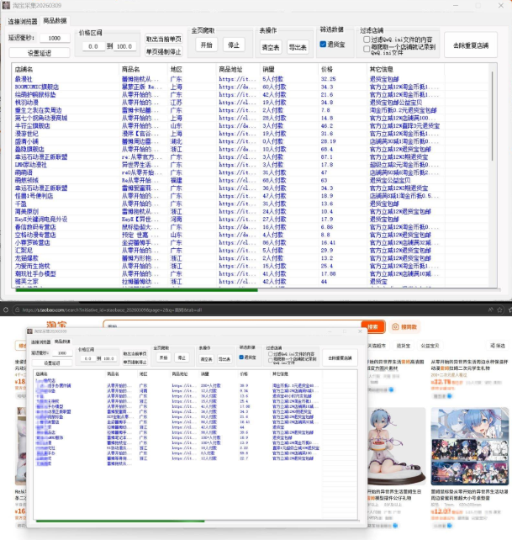Enable 过滤QwQ.ini文件的内容 checkbox in large window
Viewport: 512px width, 540px height.
[367, 40]
